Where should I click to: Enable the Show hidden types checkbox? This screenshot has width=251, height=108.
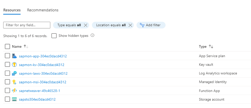point(54,36)
